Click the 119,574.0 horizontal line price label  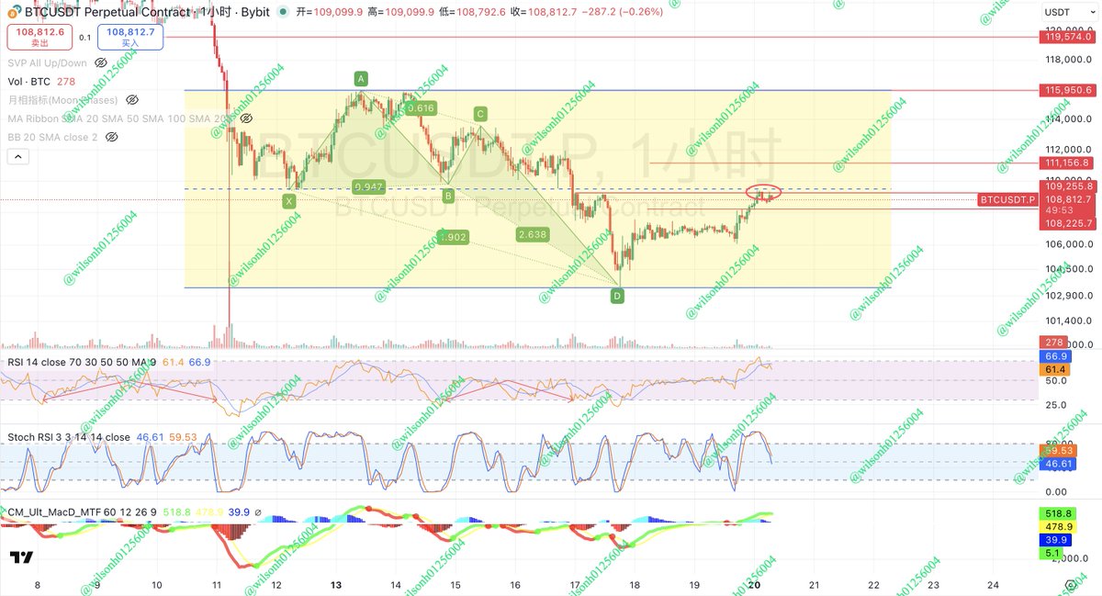[1068, 37]
